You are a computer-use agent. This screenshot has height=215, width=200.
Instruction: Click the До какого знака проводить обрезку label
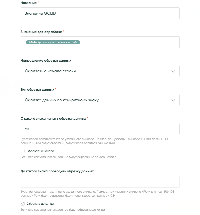coord(57,171)
